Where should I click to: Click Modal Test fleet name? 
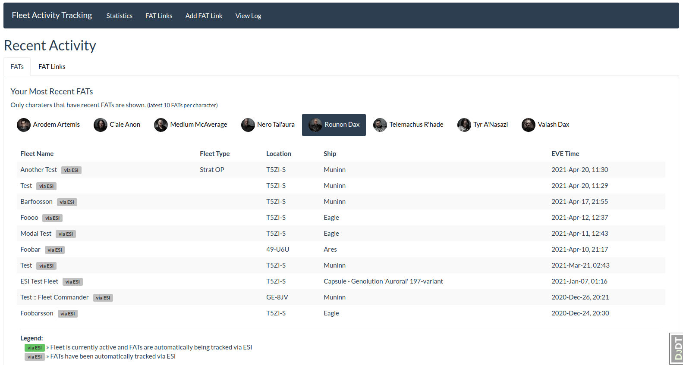[x=36, y=234]
